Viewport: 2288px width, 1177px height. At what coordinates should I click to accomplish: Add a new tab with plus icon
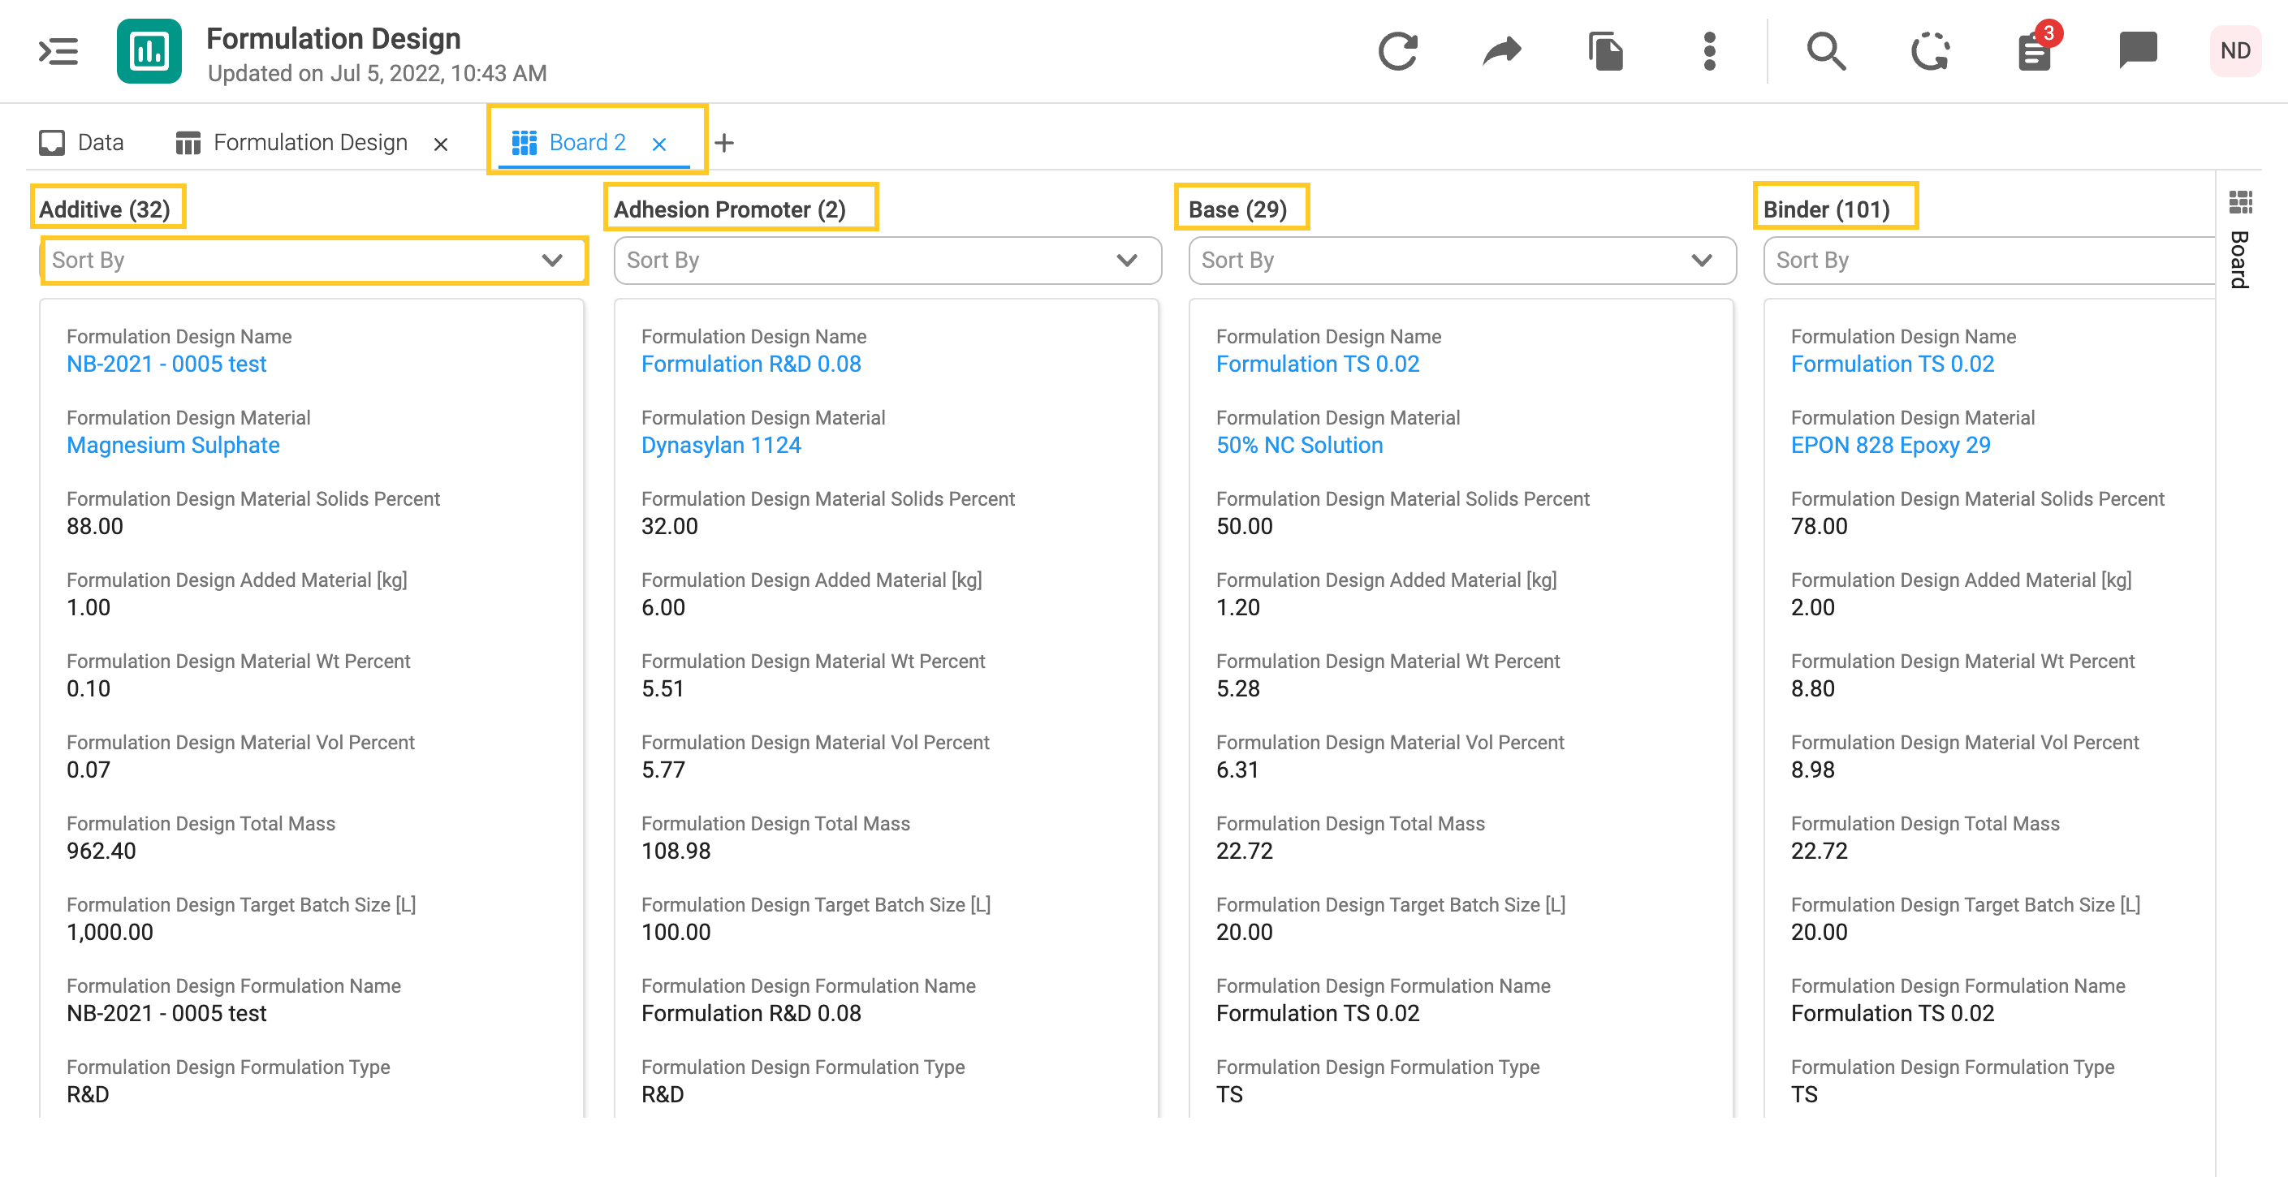[x=725, y=142]
